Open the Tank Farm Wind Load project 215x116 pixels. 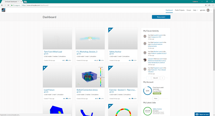53,52
